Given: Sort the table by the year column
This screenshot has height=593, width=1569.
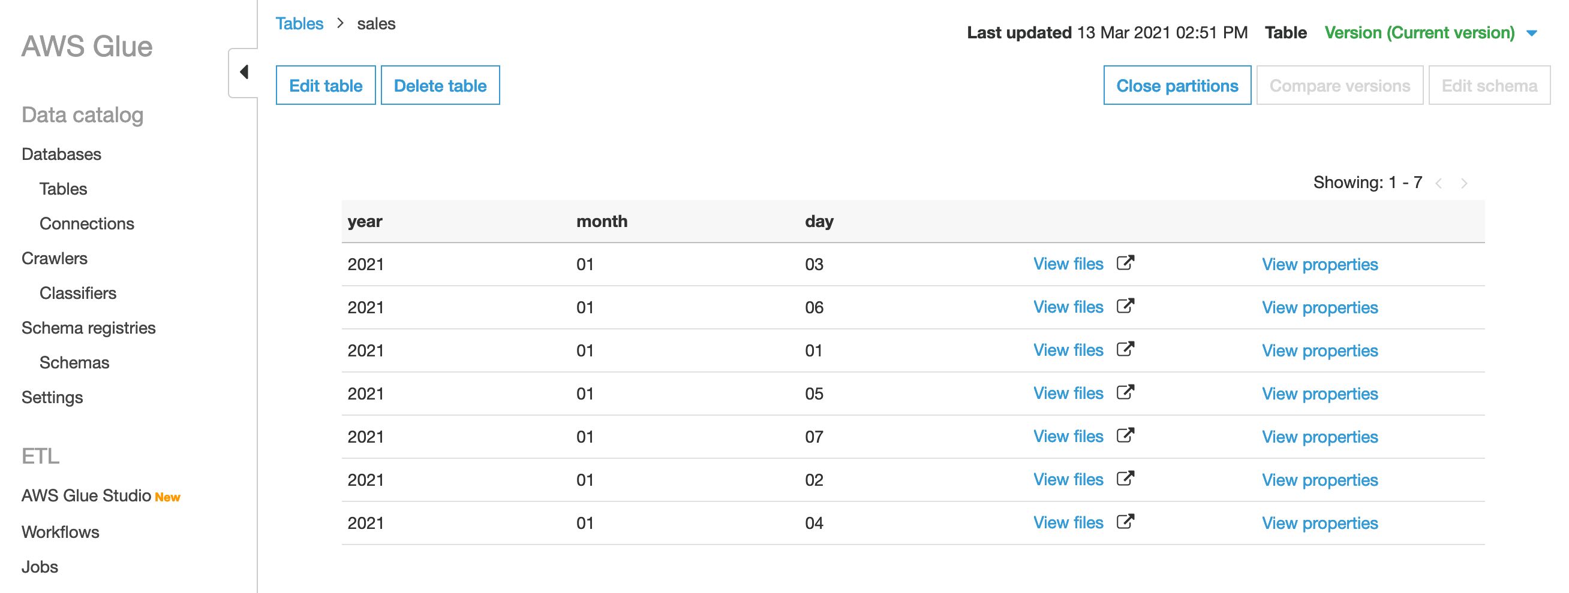Looking at the screenshot, I should [365, 222].
